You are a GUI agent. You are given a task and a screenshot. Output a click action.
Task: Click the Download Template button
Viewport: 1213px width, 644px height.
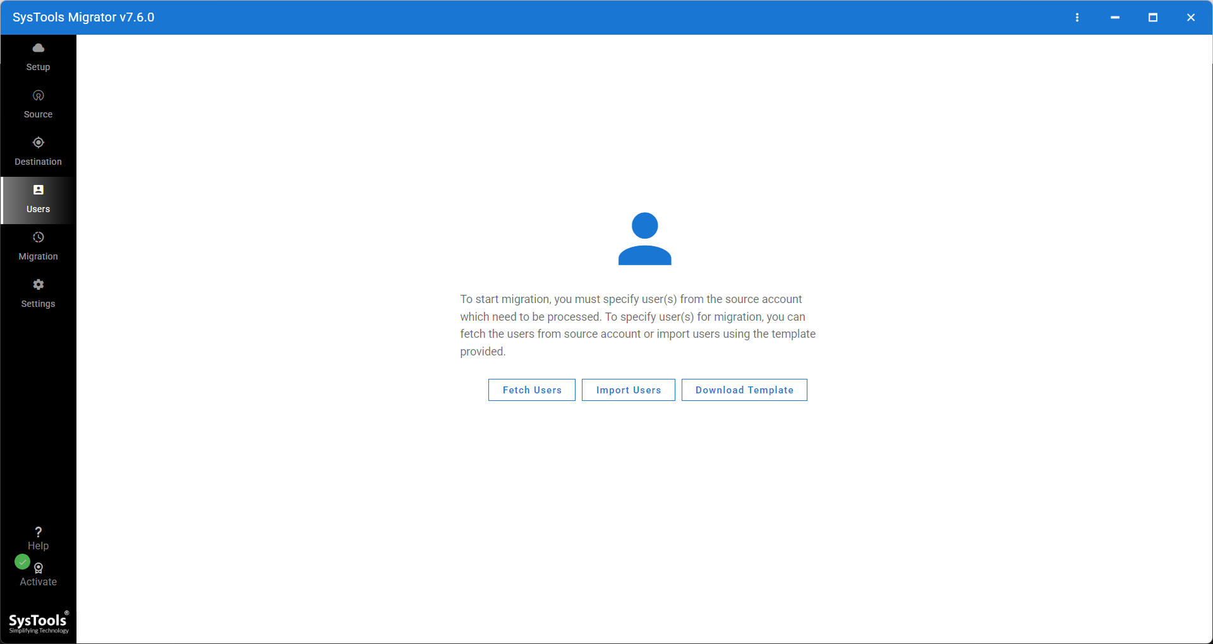(x=744, y=390)
